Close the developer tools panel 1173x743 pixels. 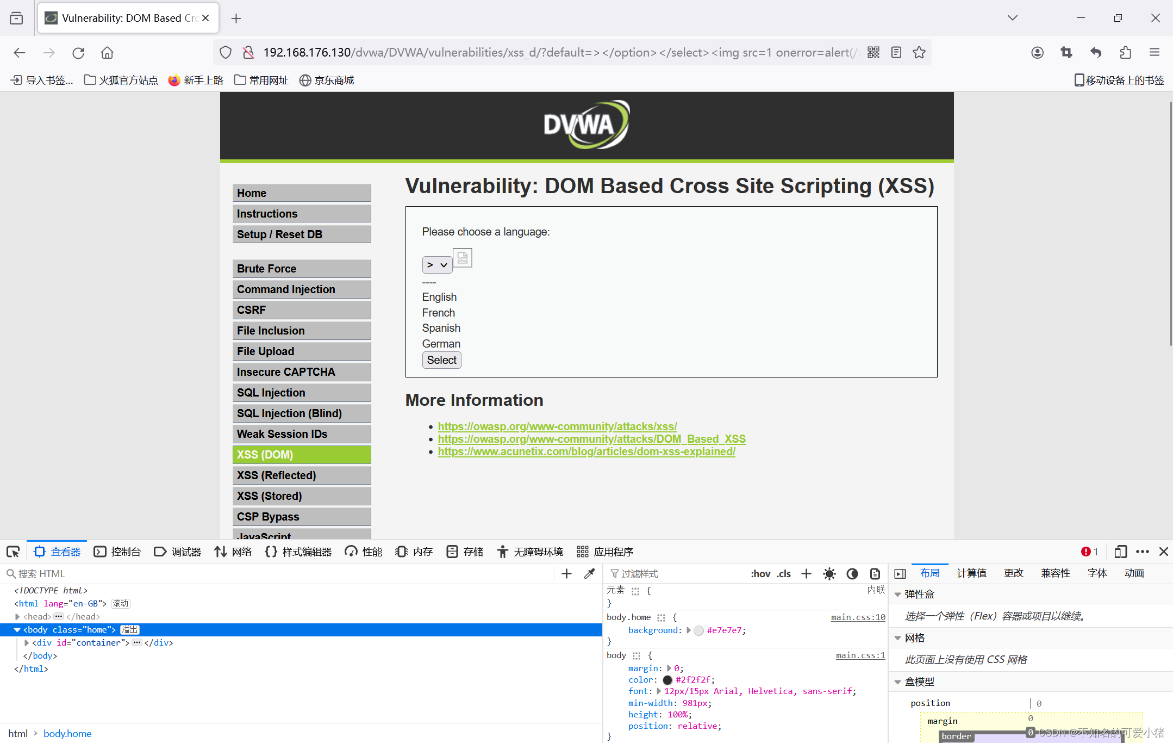pyautogui.click(x=1164, y=552)
